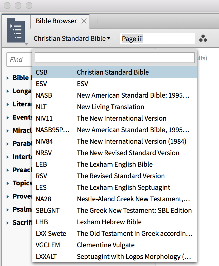Switch to the Bible Browser tab
219x266 pixels.
pos(56,21)
